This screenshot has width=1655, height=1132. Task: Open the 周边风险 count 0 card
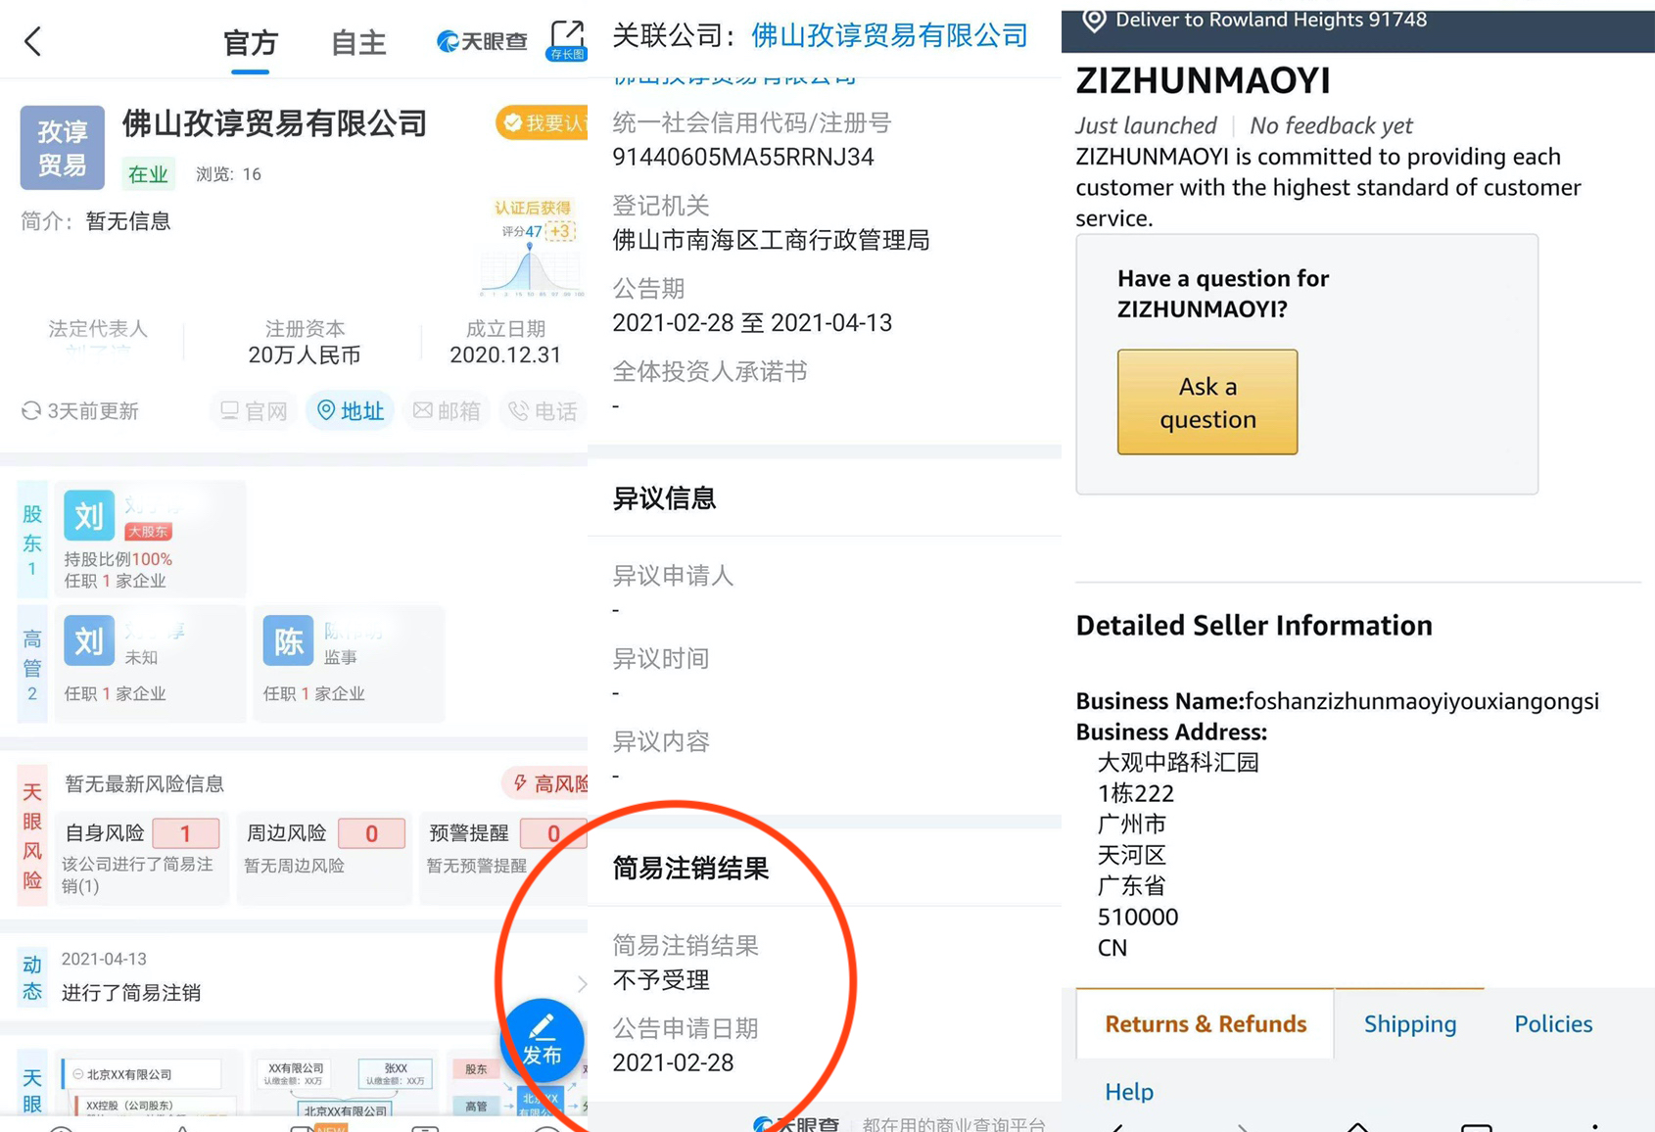click(324, 857)
